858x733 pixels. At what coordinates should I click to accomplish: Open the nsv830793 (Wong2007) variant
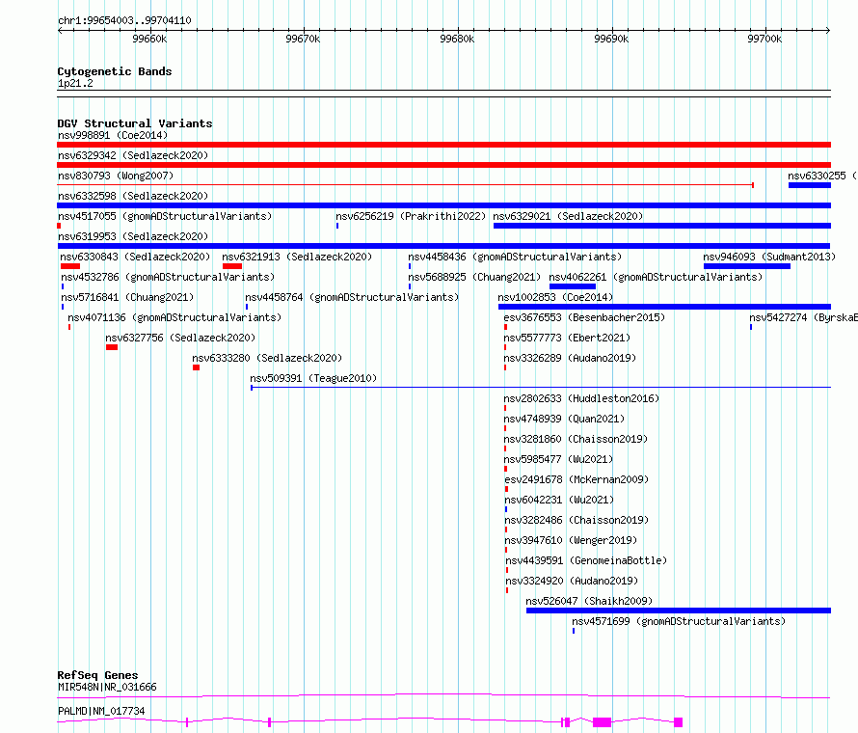[116, 176]
